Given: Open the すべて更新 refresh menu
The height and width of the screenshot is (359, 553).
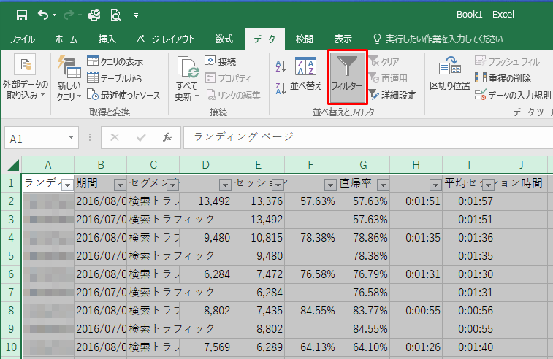Looking at the screenshot, I should [187, 78].
